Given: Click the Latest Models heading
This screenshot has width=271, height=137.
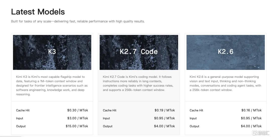Looking at the screenshot, I should [x=38, y=12].
